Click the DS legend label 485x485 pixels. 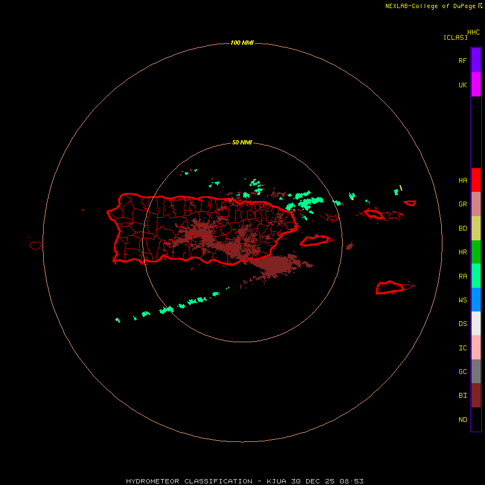pyautogui.click(x=462, y=323)
